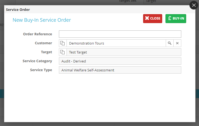
Task: Open customer lookup with the magnifier icon
Action: [170, 43]
